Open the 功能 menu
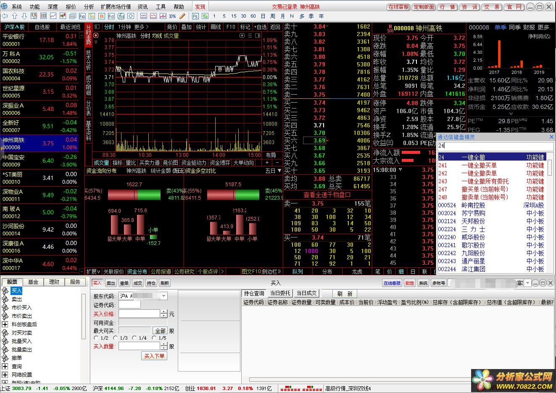The image size is (556, 393). point(35,7)
